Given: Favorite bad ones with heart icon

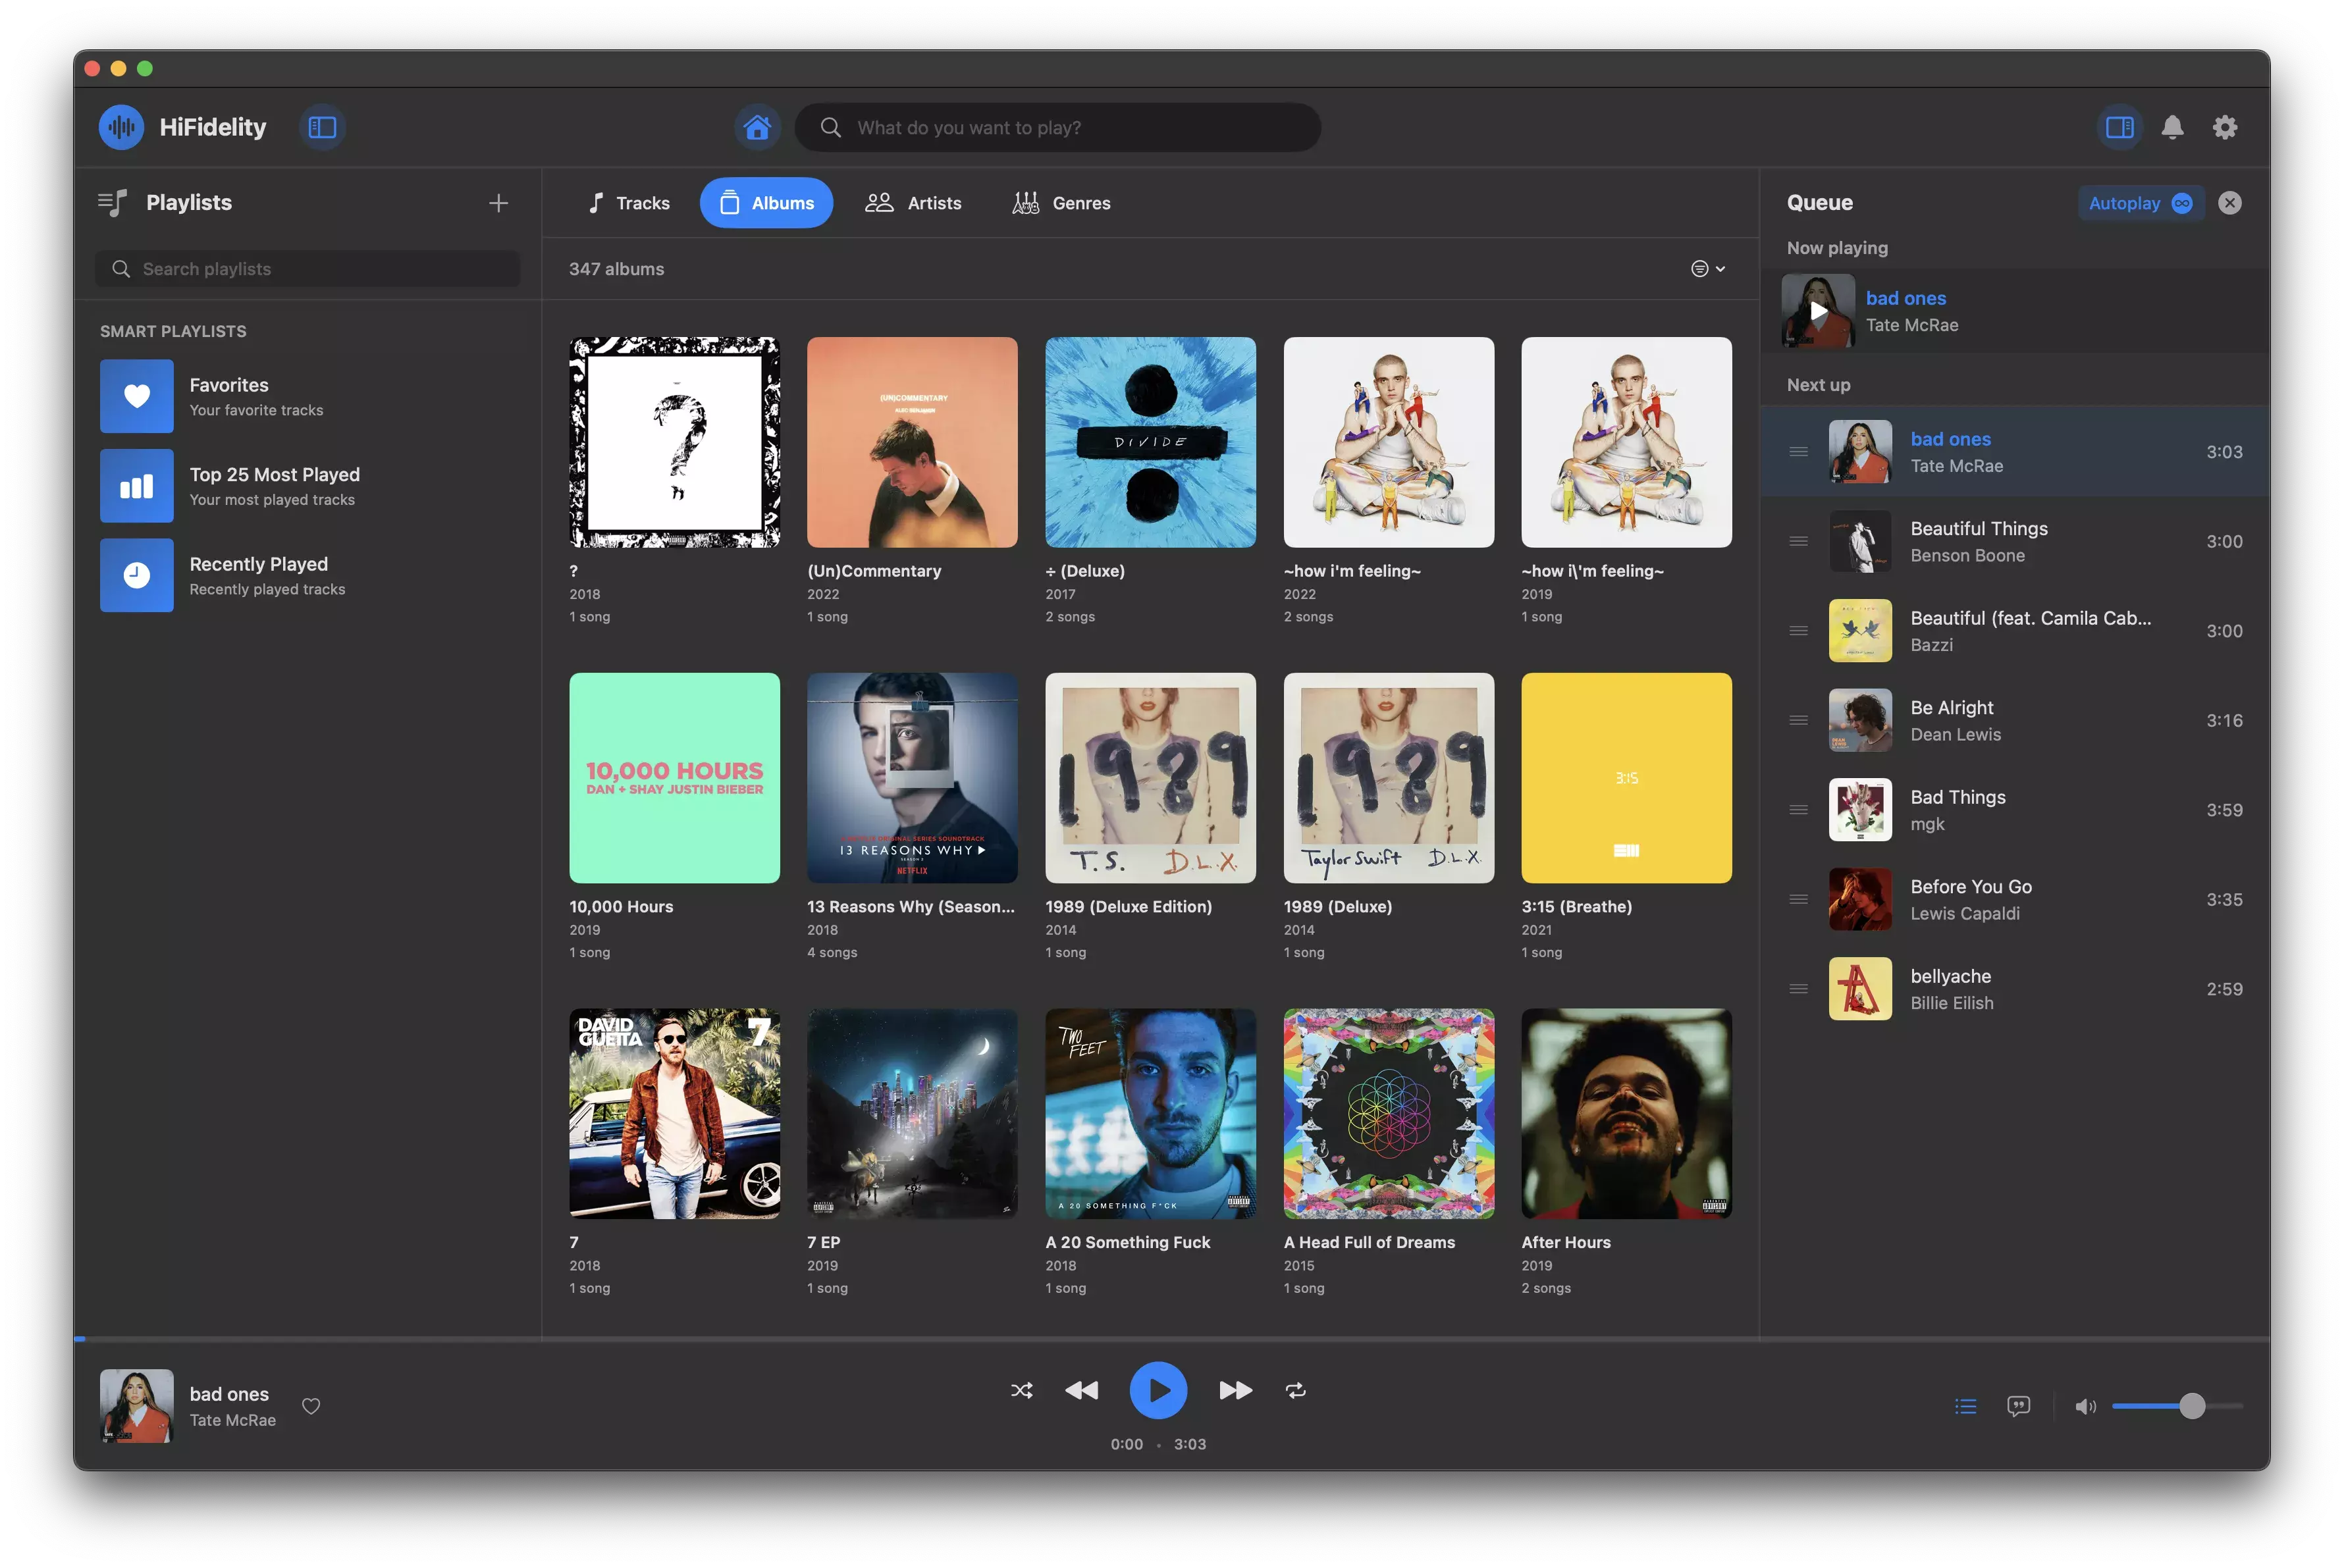Looking at the screenshot, I should pyautogui.click(x=311, y=1406).
